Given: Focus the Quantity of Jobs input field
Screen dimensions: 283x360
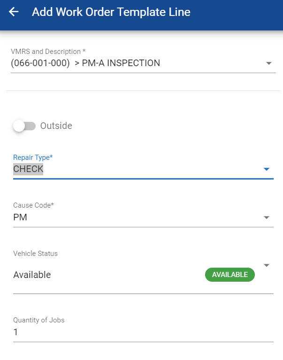Looking at the screenshot, I should (141, 332).
